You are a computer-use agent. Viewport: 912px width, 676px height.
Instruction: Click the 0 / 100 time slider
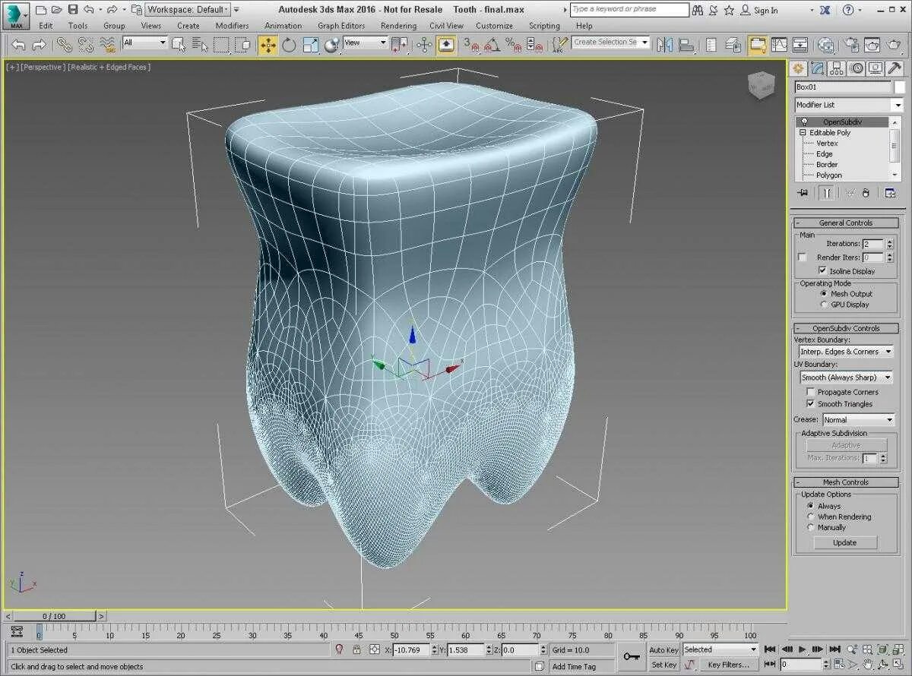[54, 616]
